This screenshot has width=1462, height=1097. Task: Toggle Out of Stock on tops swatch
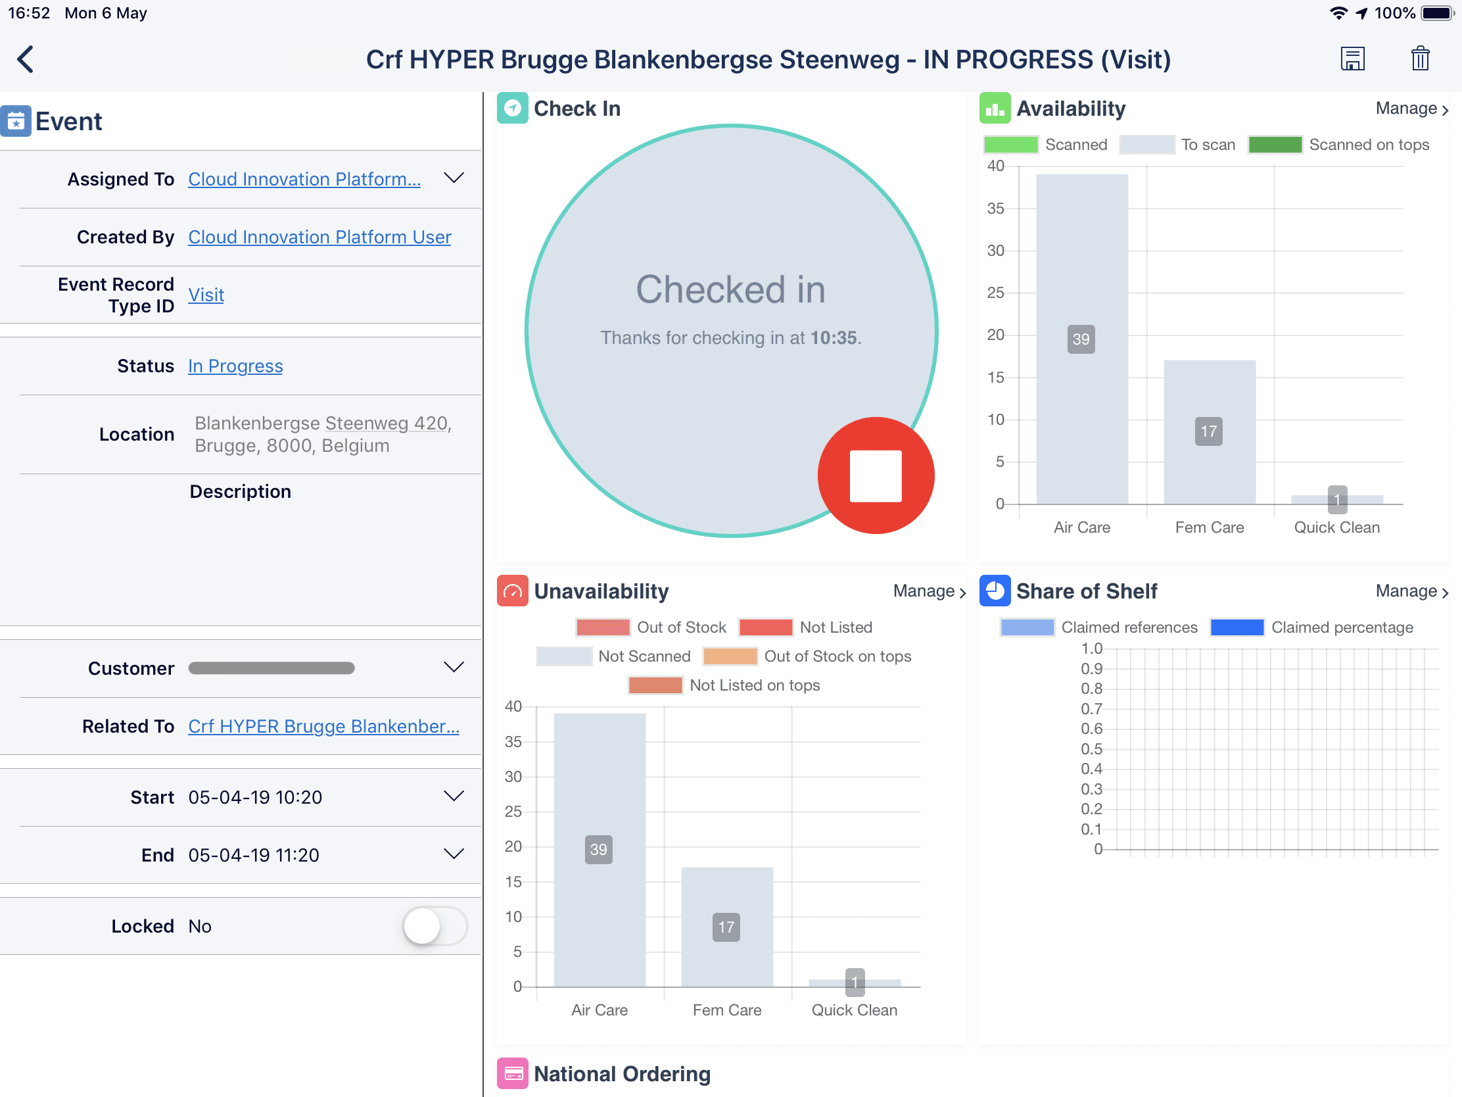(730, 656)
